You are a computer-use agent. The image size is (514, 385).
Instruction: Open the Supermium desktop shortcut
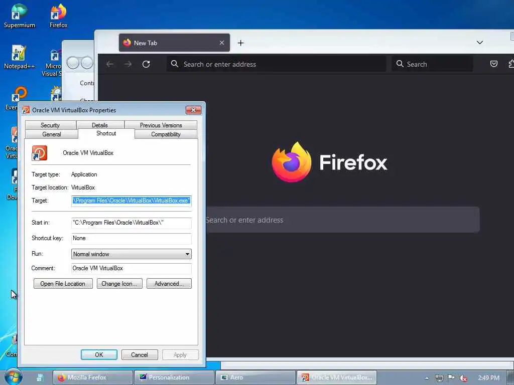click(19, 16)
